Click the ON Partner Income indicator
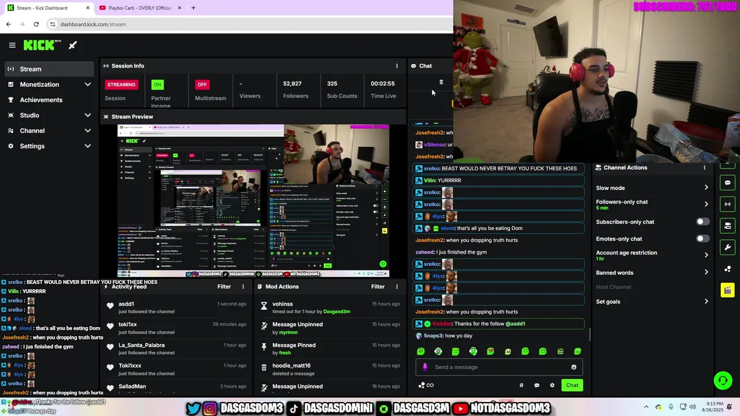The width and height of the screenshot is (740, 416). [x=157, y=84]
